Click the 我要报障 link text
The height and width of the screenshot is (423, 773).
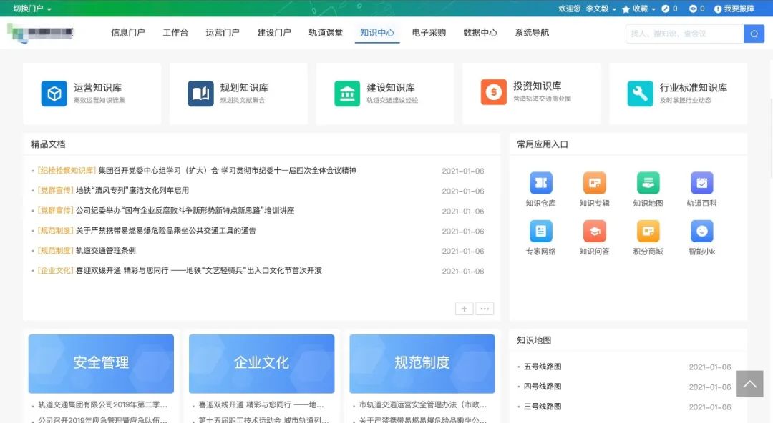click(739, 9)
